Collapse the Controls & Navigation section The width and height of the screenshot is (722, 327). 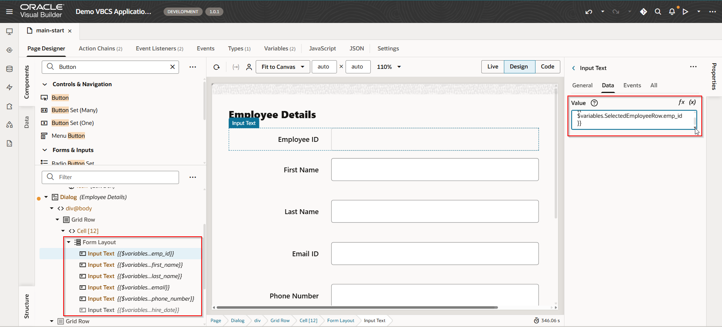[x=45, y=84]
